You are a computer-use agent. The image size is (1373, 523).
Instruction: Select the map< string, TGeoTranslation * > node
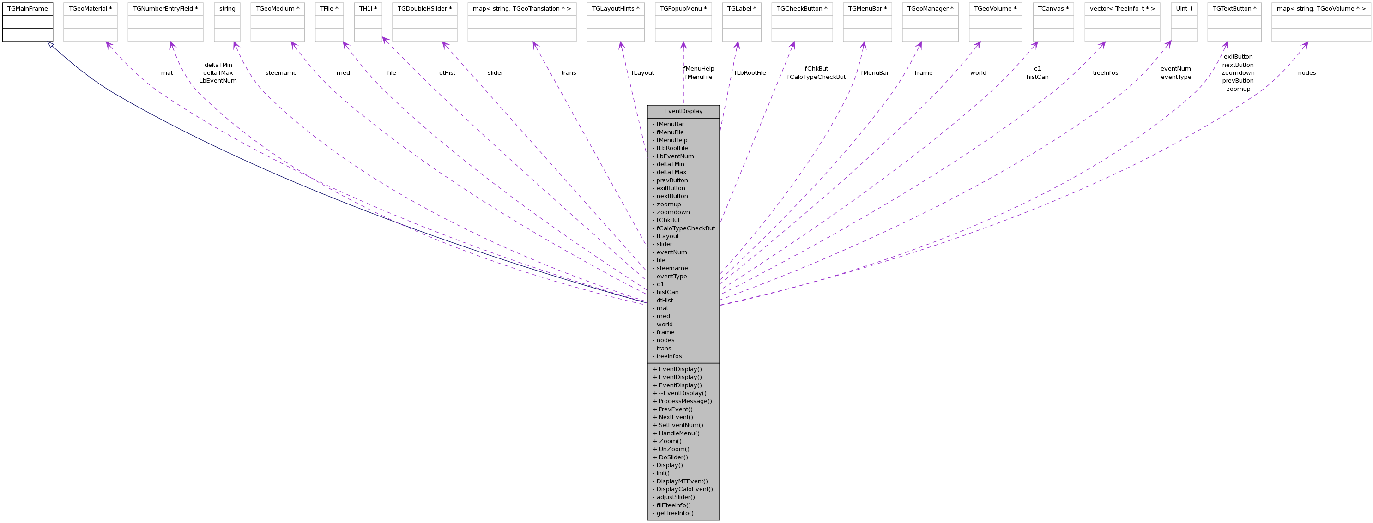522,22
